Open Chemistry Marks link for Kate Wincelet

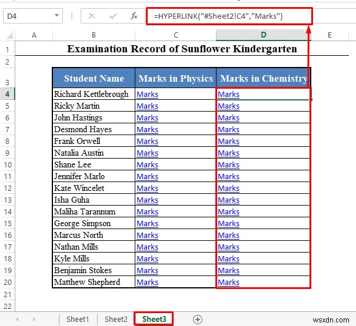point(228,189)
